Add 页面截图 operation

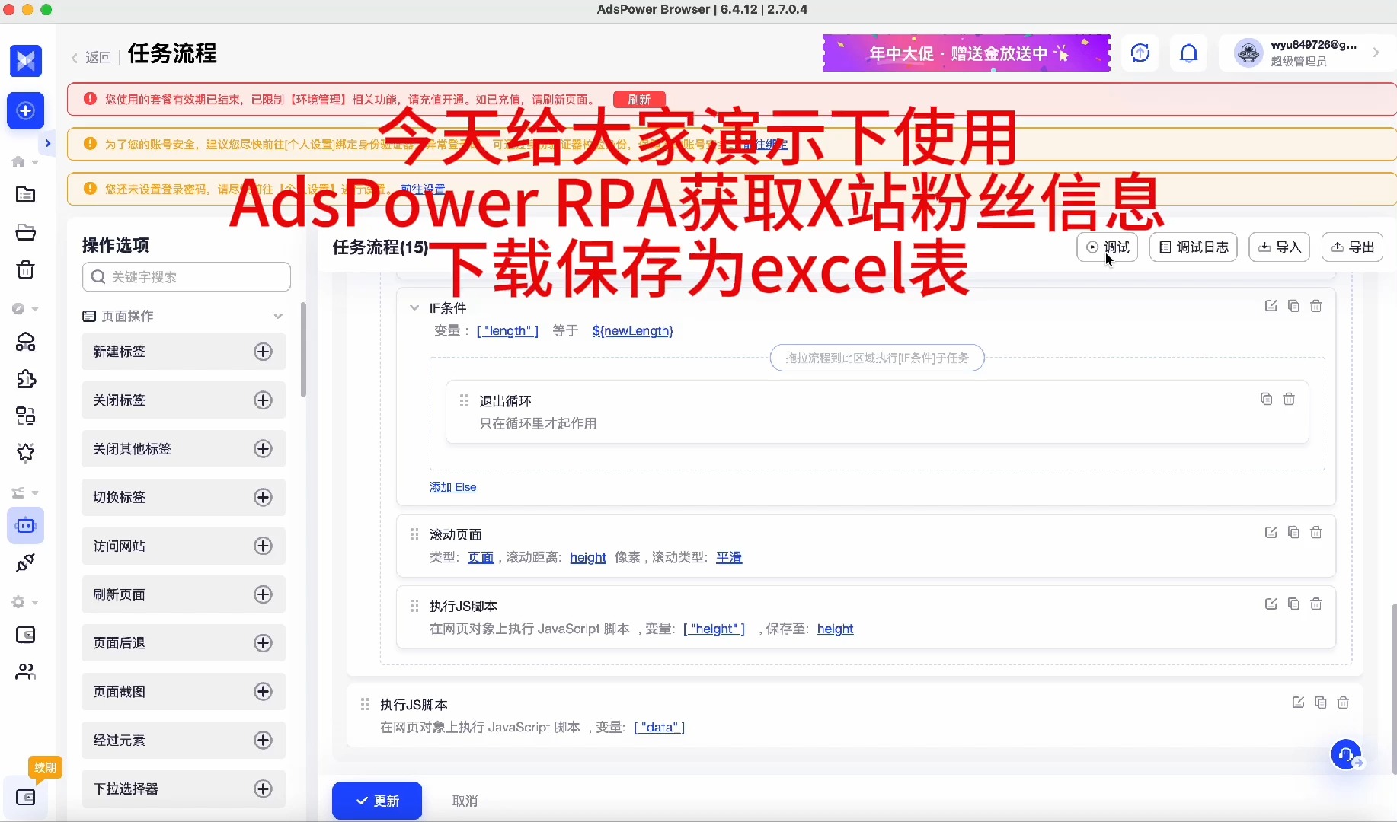coord(263,692)
